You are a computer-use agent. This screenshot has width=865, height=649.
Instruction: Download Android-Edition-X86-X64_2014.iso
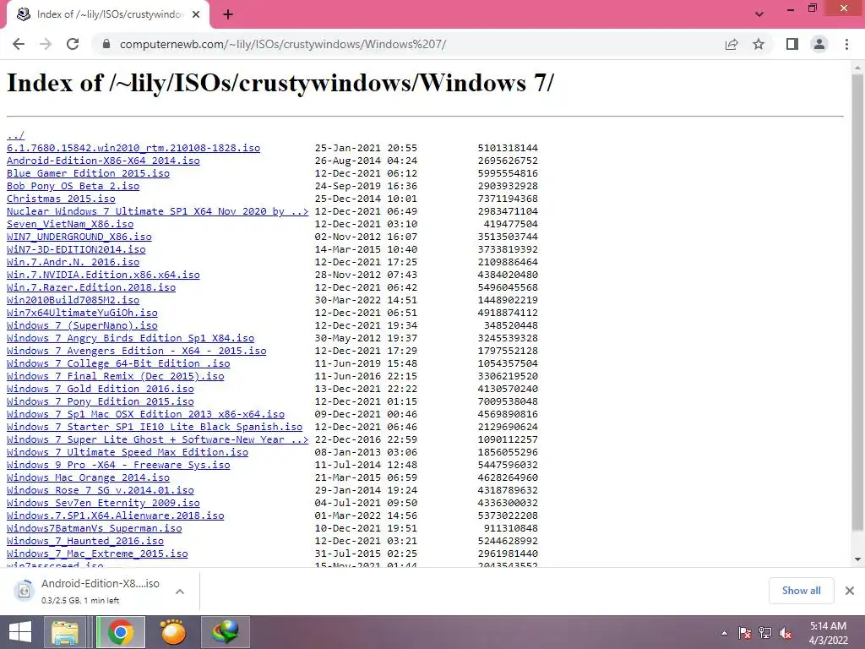click(103, 161)
